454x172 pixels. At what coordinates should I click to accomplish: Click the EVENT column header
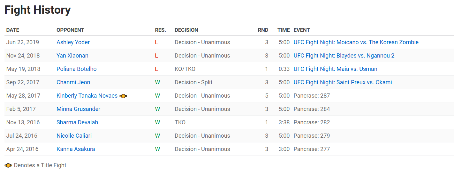click(302, 30)
